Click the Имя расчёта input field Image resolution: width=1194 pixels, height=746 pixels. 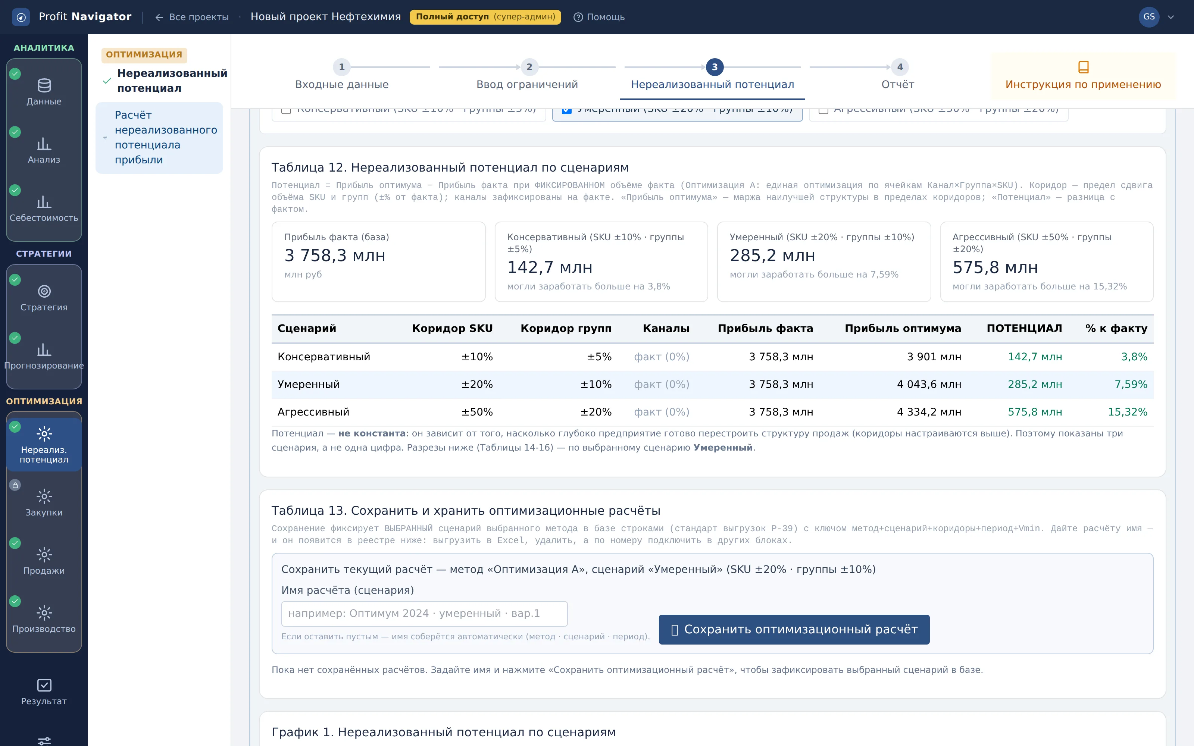424,613
